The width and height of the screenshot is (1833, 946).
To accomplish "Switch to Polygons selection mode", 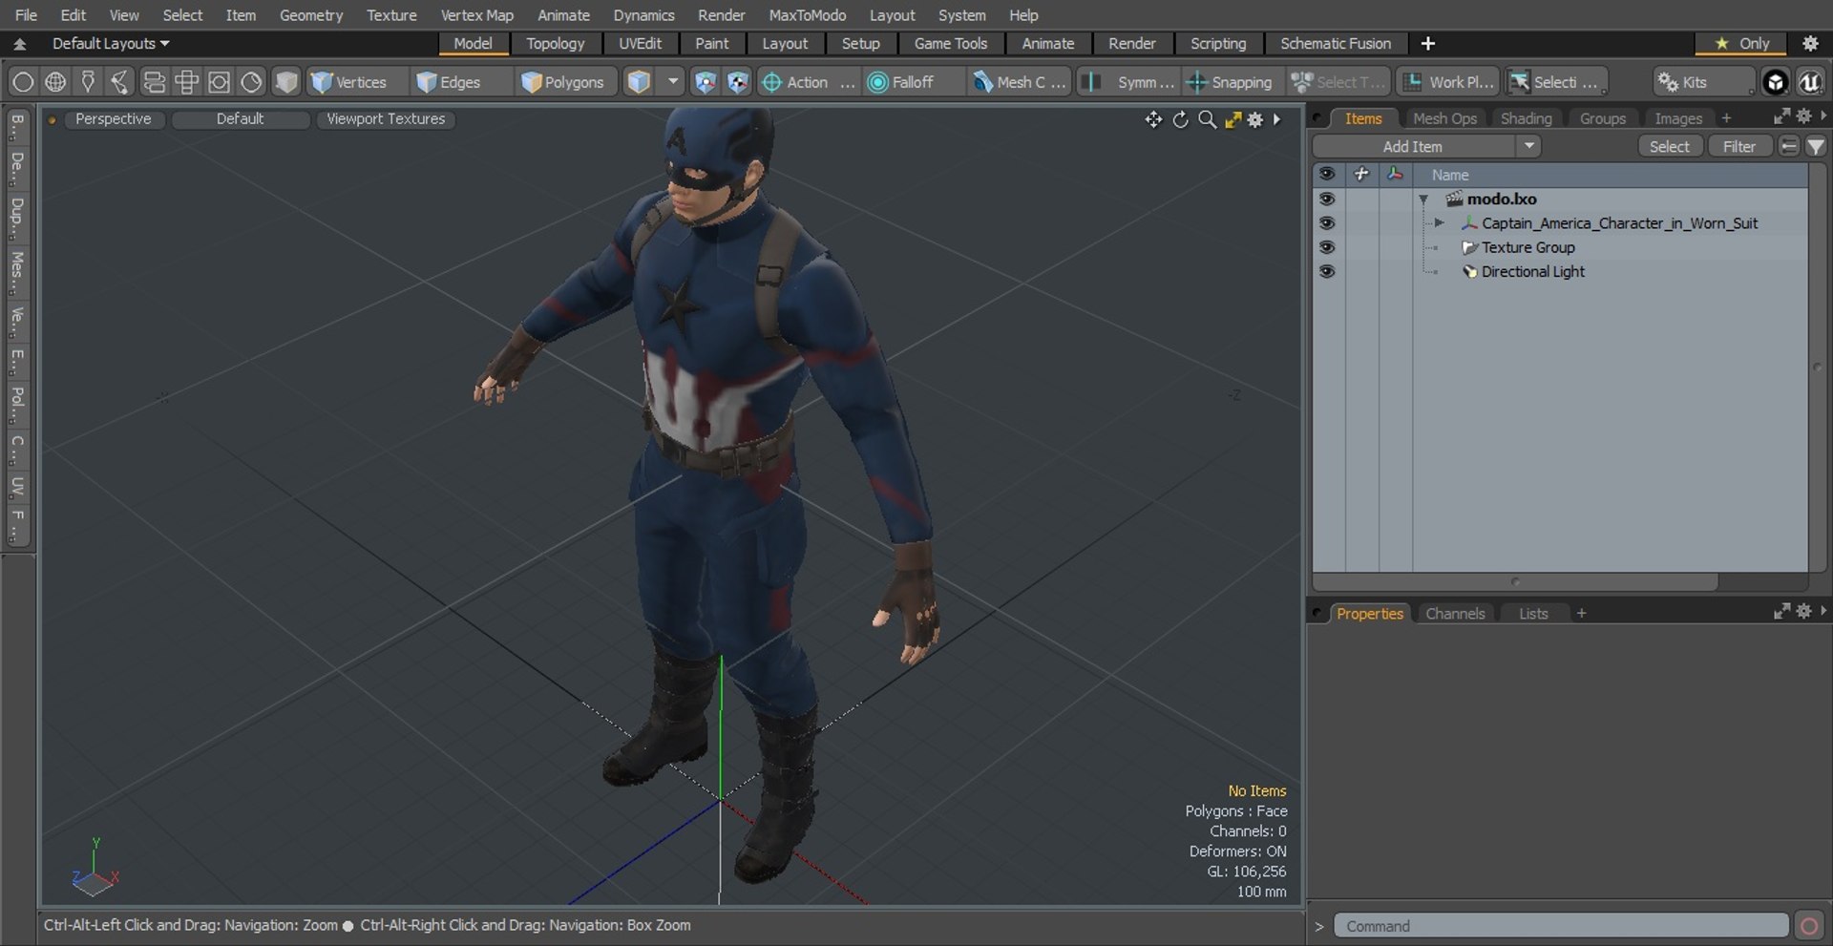I will coord(563,82).
